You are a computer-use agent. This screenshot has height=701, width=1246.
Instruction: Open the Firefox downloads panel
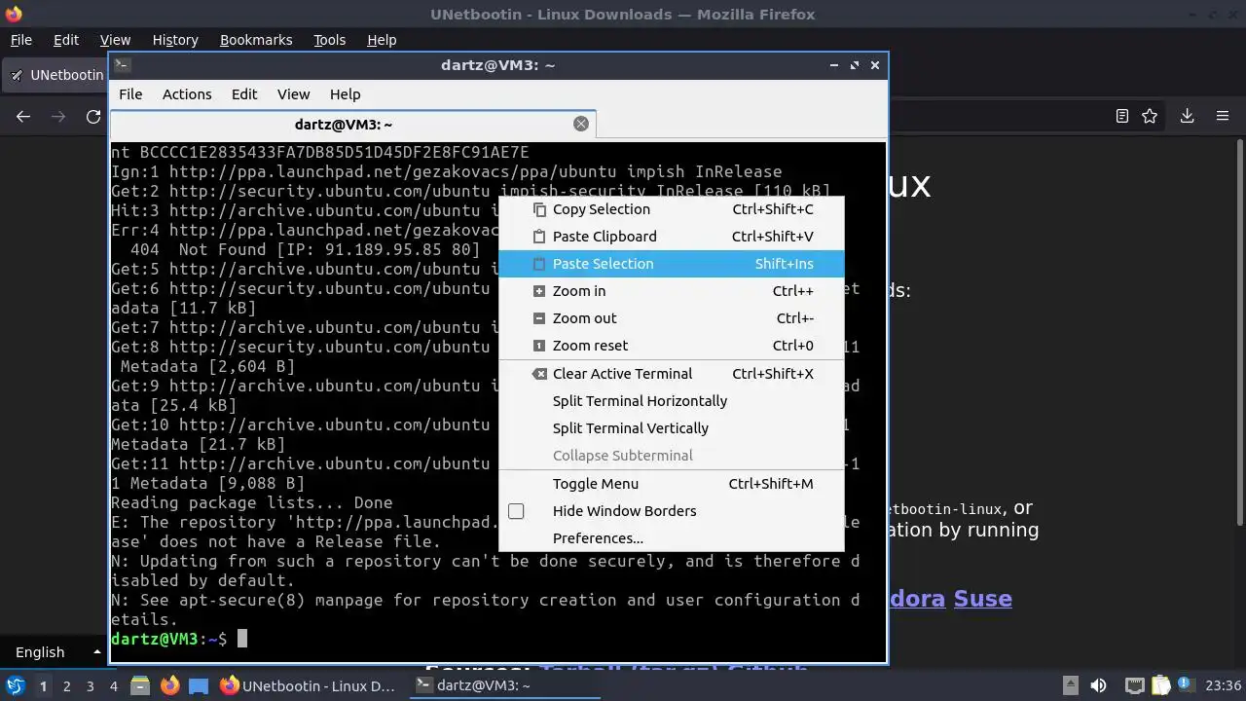click(x=1187, y=117)
